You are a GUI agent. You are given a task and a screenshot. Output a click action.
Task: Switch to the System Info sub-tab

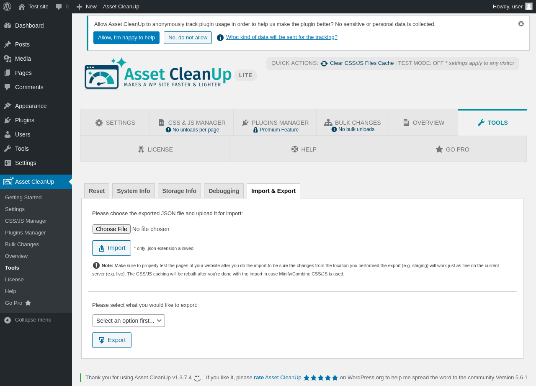point(134,191)
